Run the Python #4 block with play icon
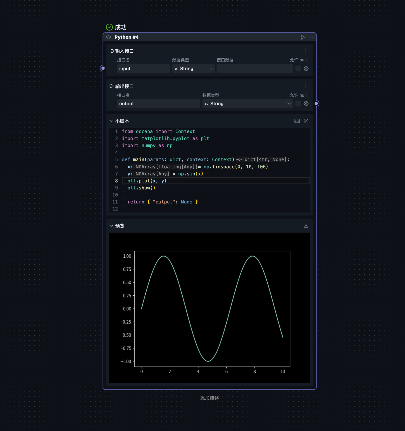 (x=303, y=37)
